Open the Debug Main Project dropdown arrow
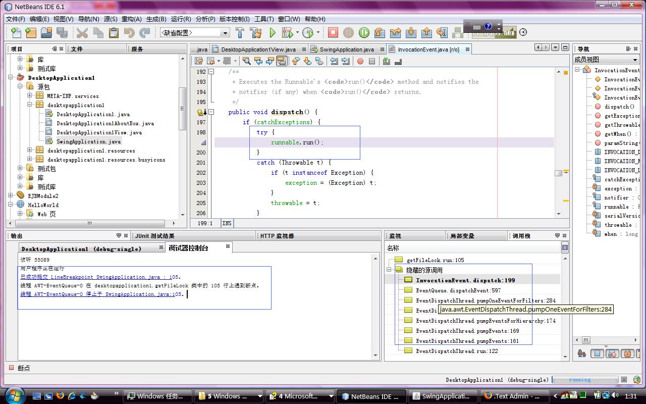646x404 pixels. tap(297, 33)
